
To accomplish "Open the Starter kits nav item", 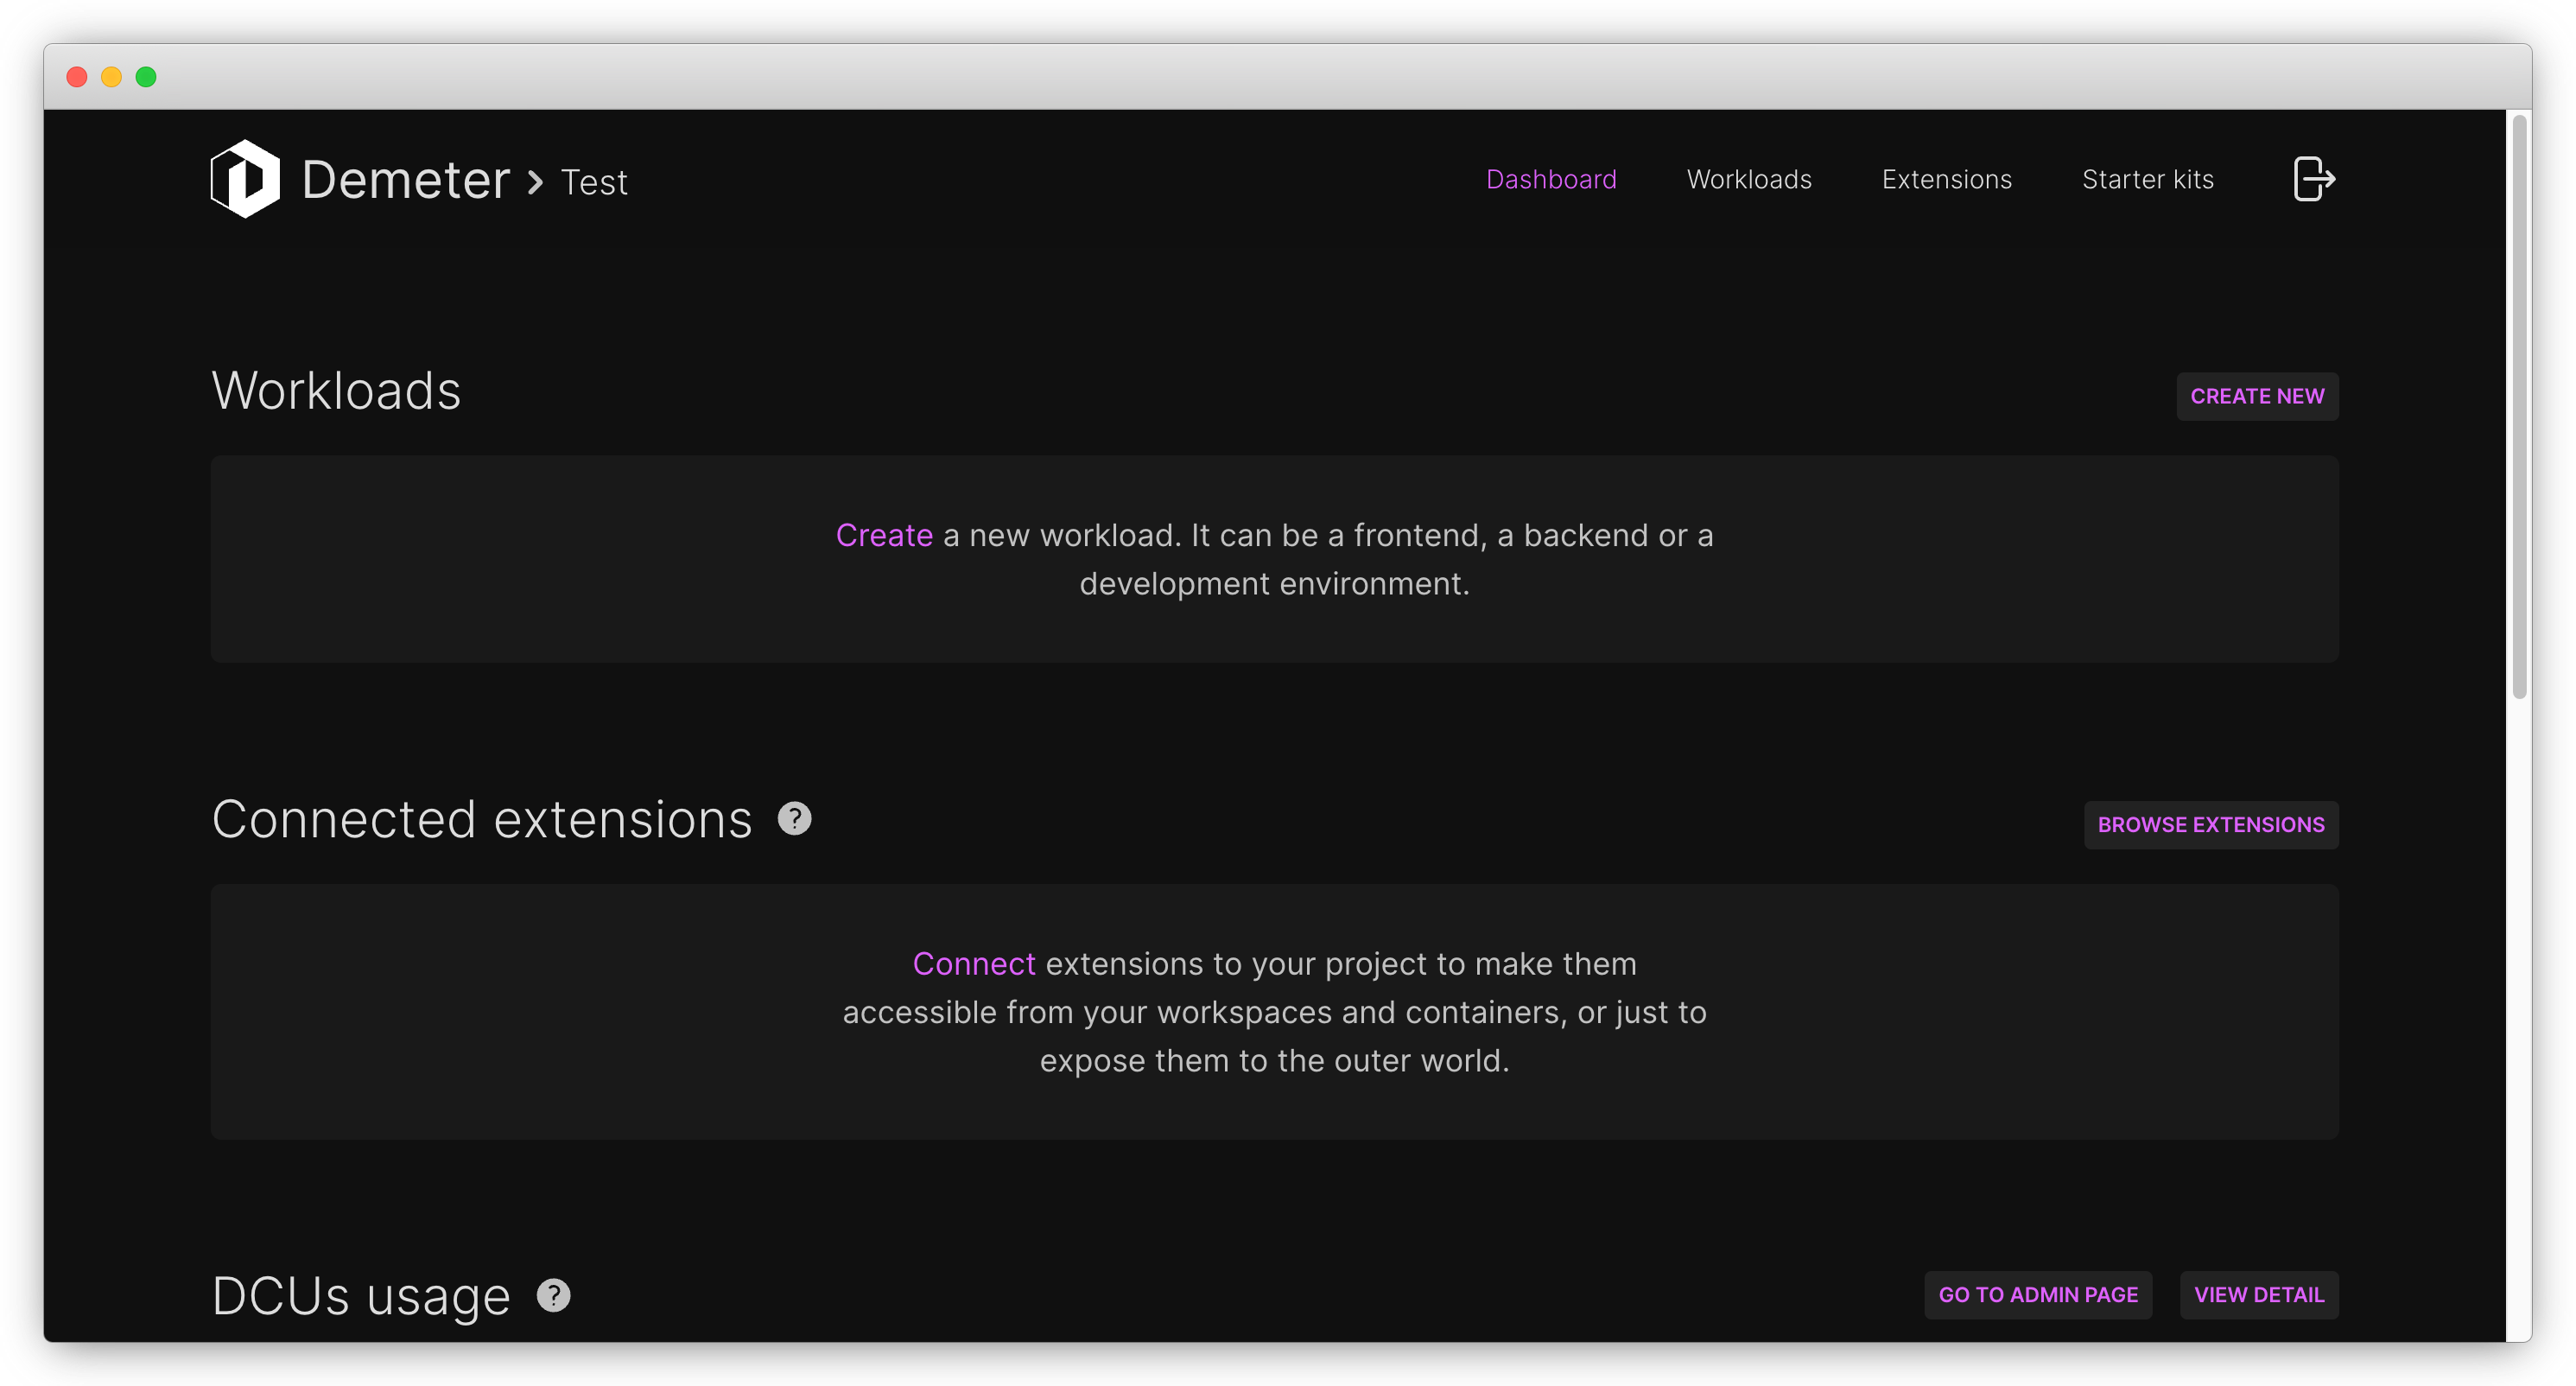I will (x=2147, y=179).
